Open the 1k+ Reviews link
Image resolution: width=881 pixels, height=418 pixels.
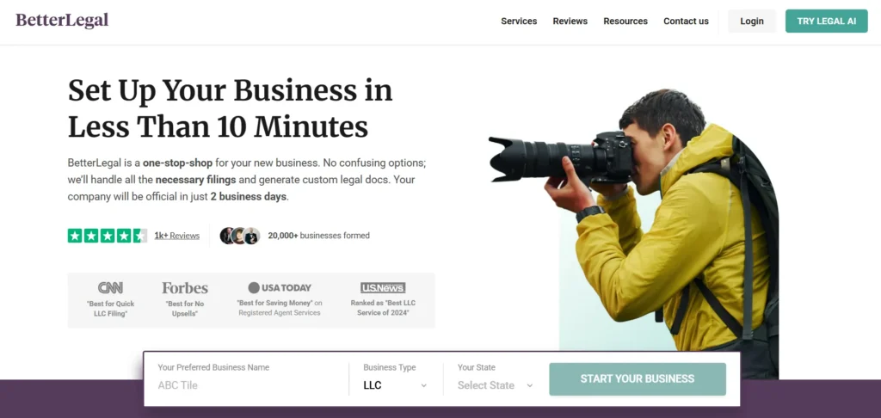pos(177,236)
